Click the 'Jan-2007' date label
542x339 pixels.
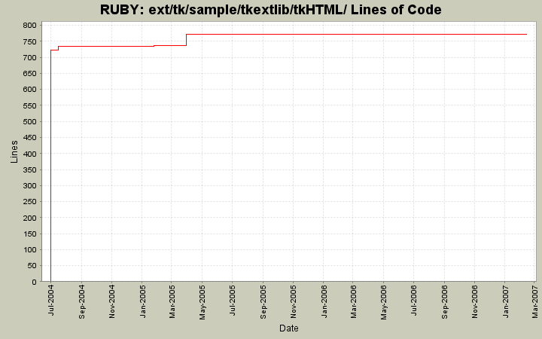tap(505, 301)
